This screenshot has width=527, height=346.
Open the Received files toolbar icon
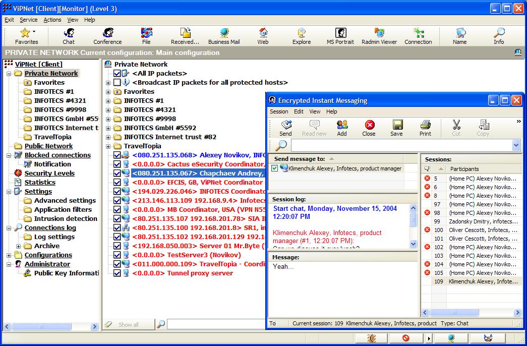(185, 33)
